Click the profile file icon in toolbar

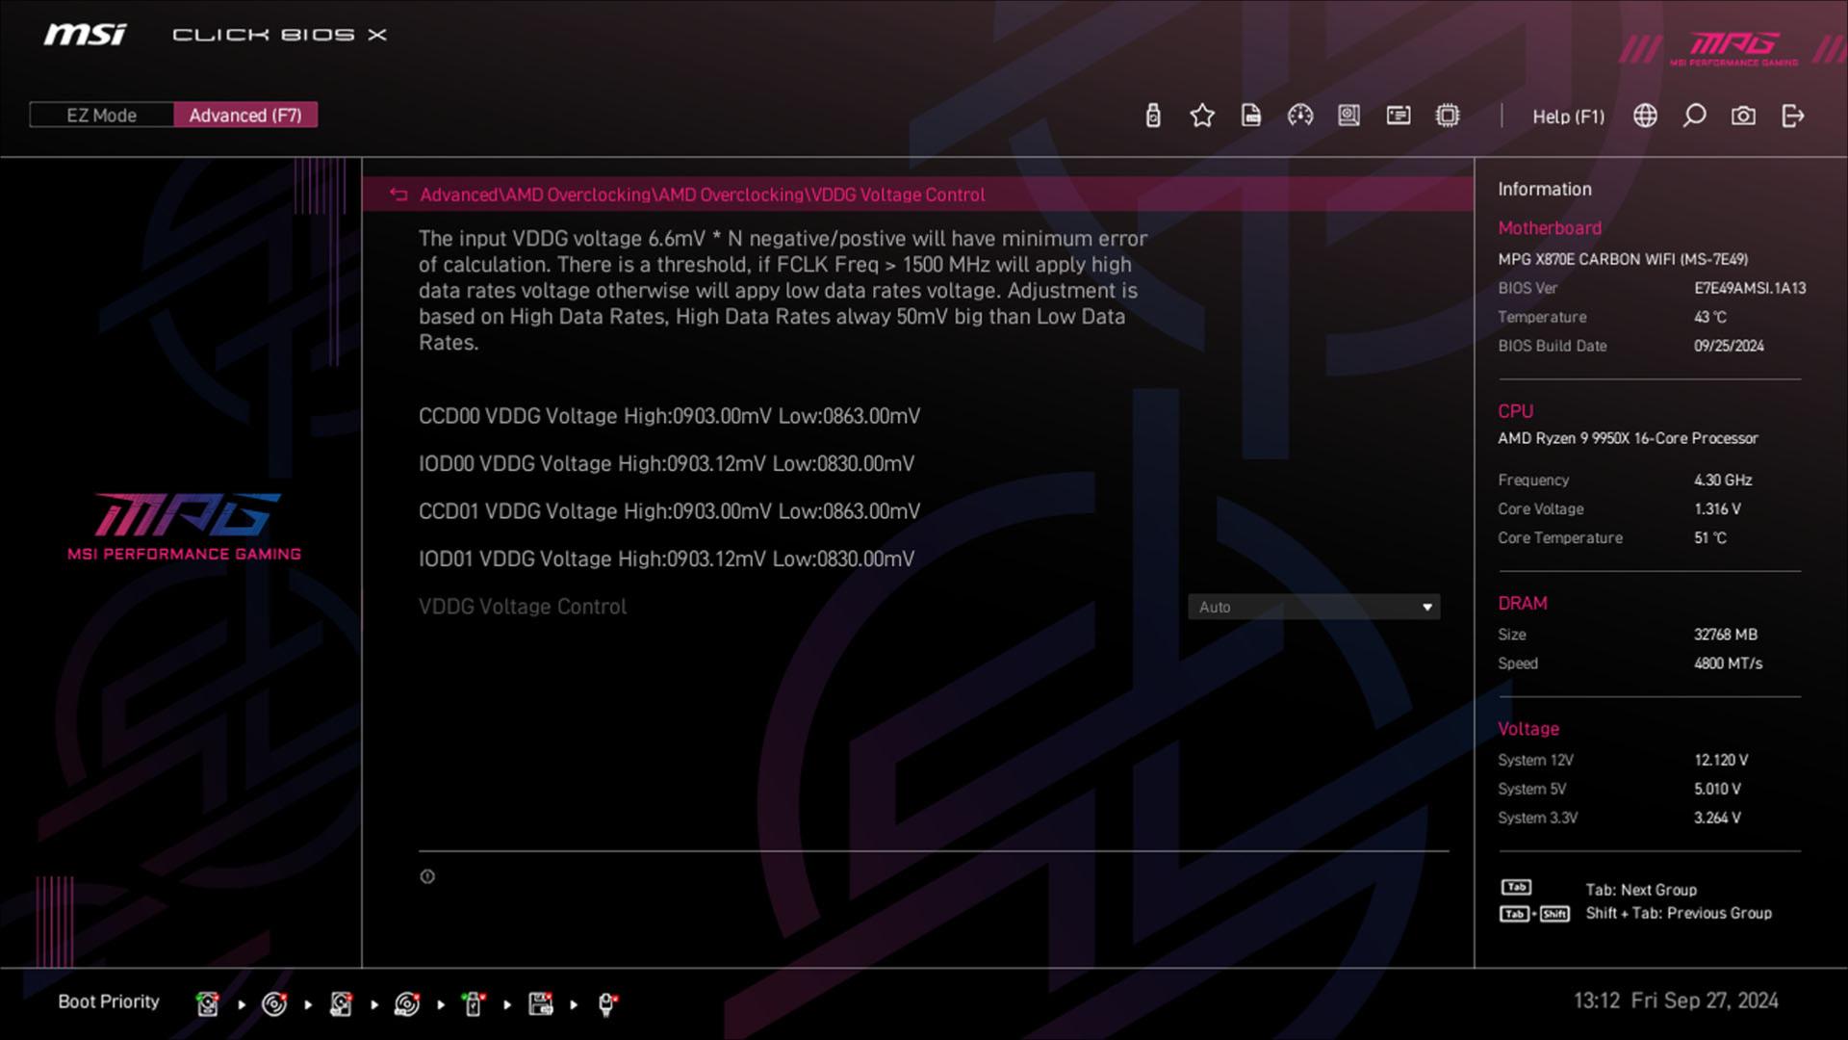tap(1251, 117)
